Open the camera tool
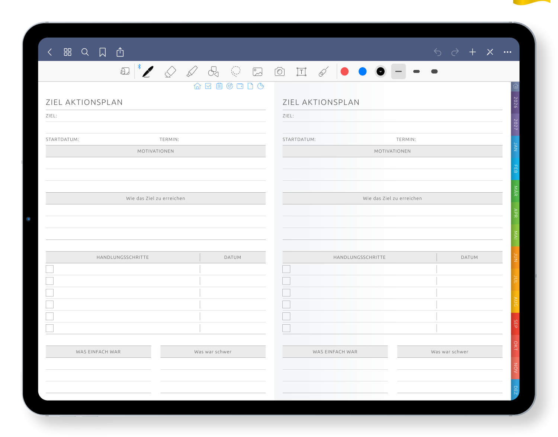The width and height of the screenshot is (558, 437). [279, 71]
